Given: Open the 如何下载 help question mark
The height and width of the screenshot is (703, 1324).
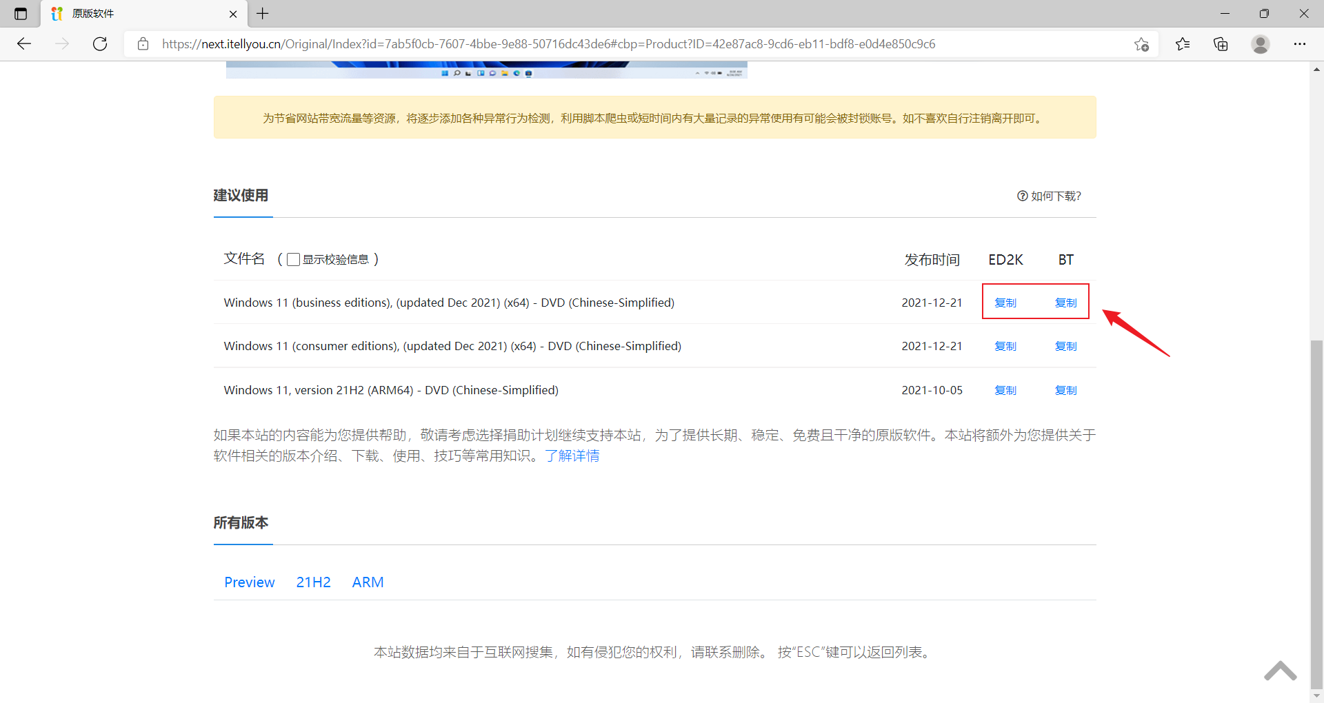Looking at the screenshot, I should 1022,196.
